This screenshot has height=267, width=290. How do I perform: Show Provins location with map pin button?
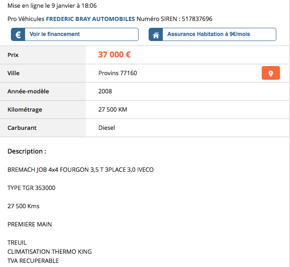[x=270, y=73]
